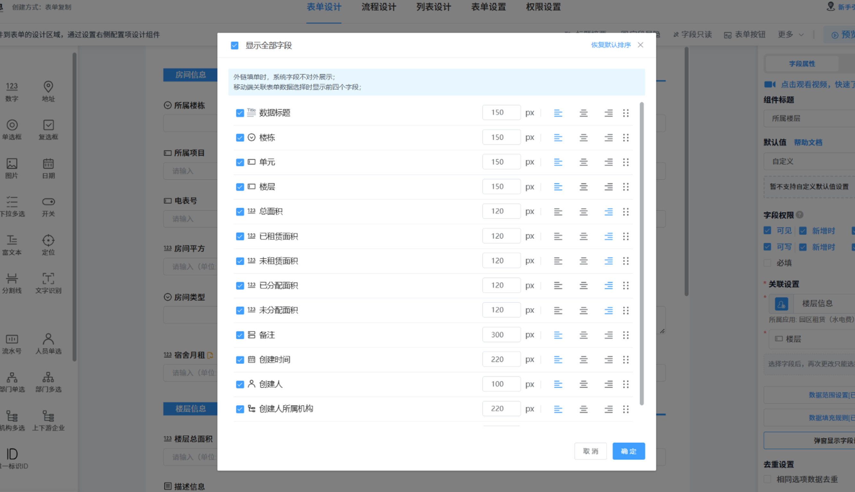Select the 文字识别 OCR component
Screen dimensions: 855x492
(48, 284)
